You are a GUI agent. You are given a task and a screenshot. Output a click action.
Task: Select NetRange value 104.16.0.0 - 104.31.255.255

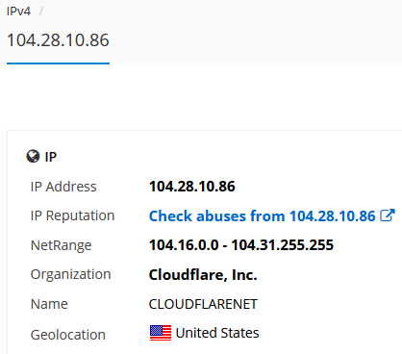(241, 245)
